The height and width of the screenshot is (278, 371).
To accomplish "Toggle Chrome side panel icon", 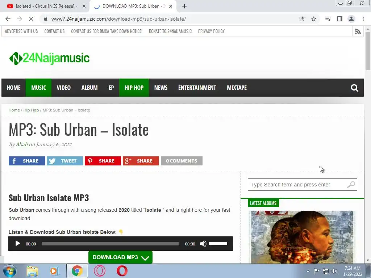I will 340,19.
